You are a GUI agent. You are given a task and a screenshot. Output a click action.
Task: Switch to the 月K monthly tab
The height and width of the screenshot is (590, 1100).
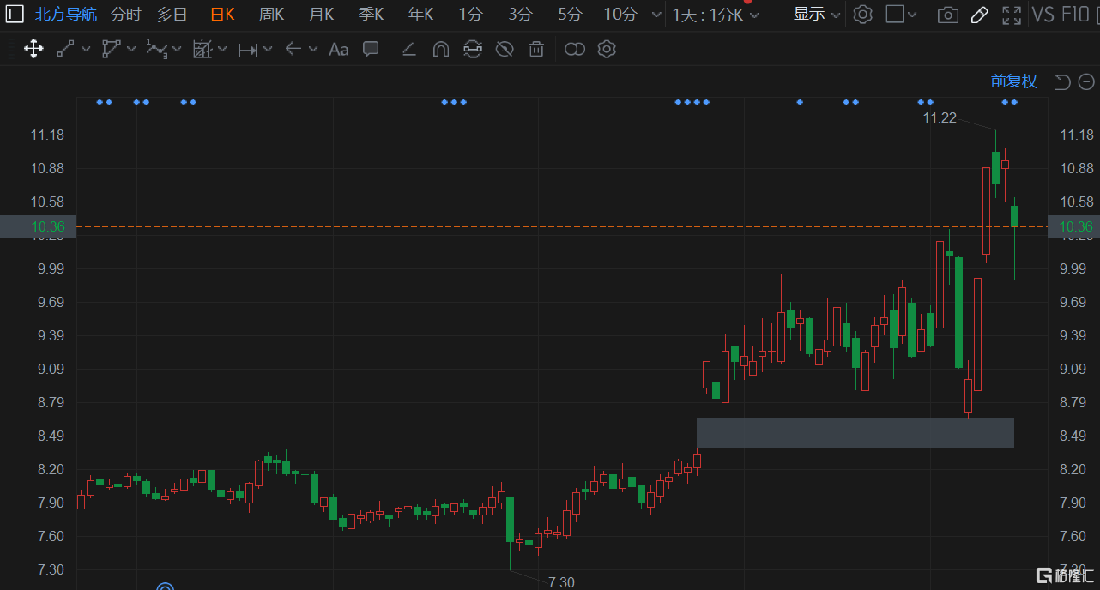[322, 14]
